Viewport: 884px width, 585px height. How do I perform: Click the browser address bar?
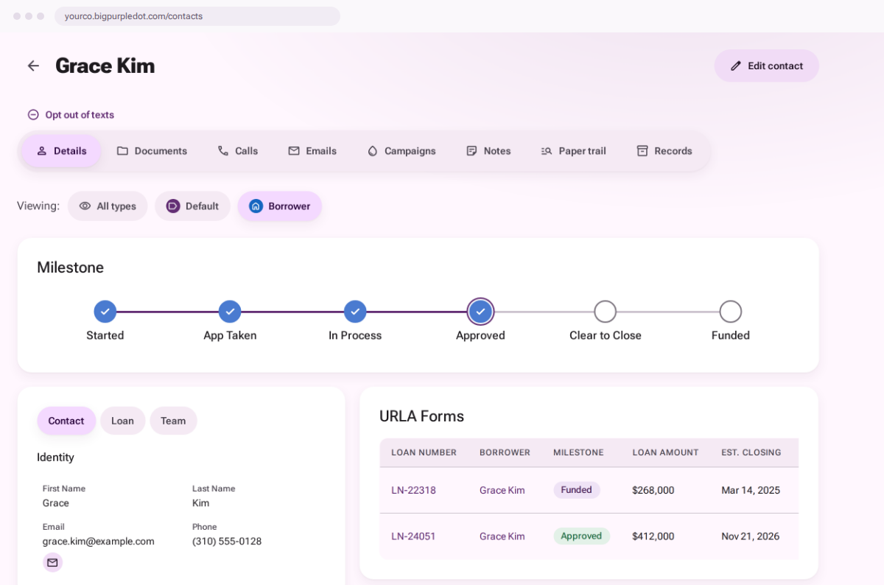[197, 16]
